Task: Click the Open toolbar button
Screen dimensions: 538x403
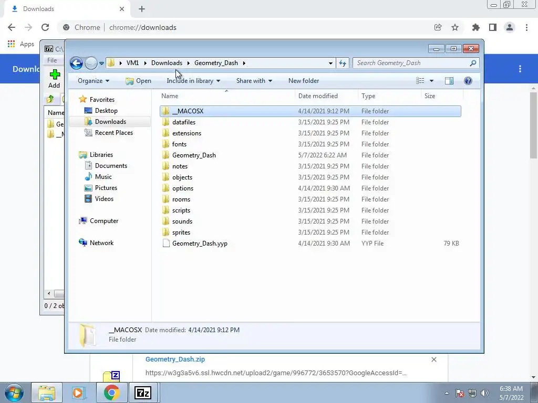Action: [138, 81]
